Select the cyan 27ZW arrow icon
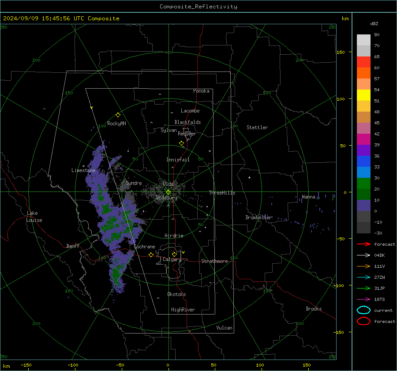This screenshot has width=397, height=371. (363, 277)
